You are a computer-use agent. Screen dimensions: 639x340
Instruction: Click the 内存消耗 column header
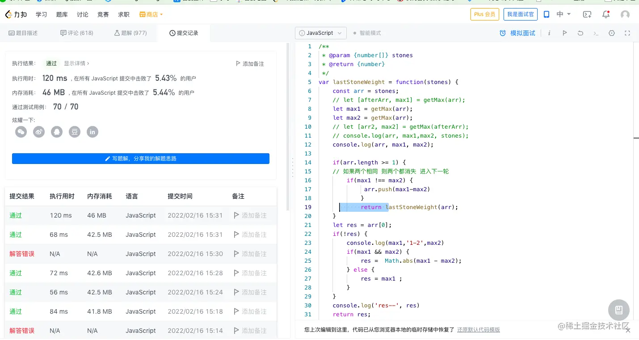[100, 196]
